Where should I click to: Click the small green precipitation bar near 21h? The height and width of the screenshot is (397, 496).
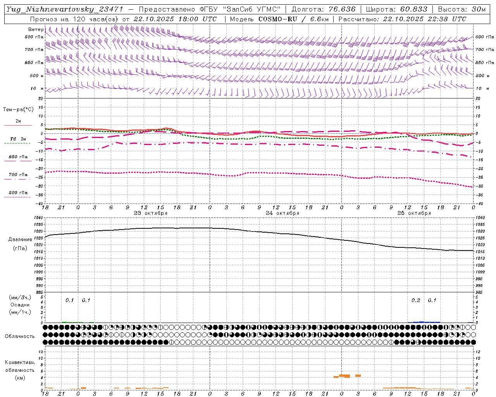coord(64,322)
